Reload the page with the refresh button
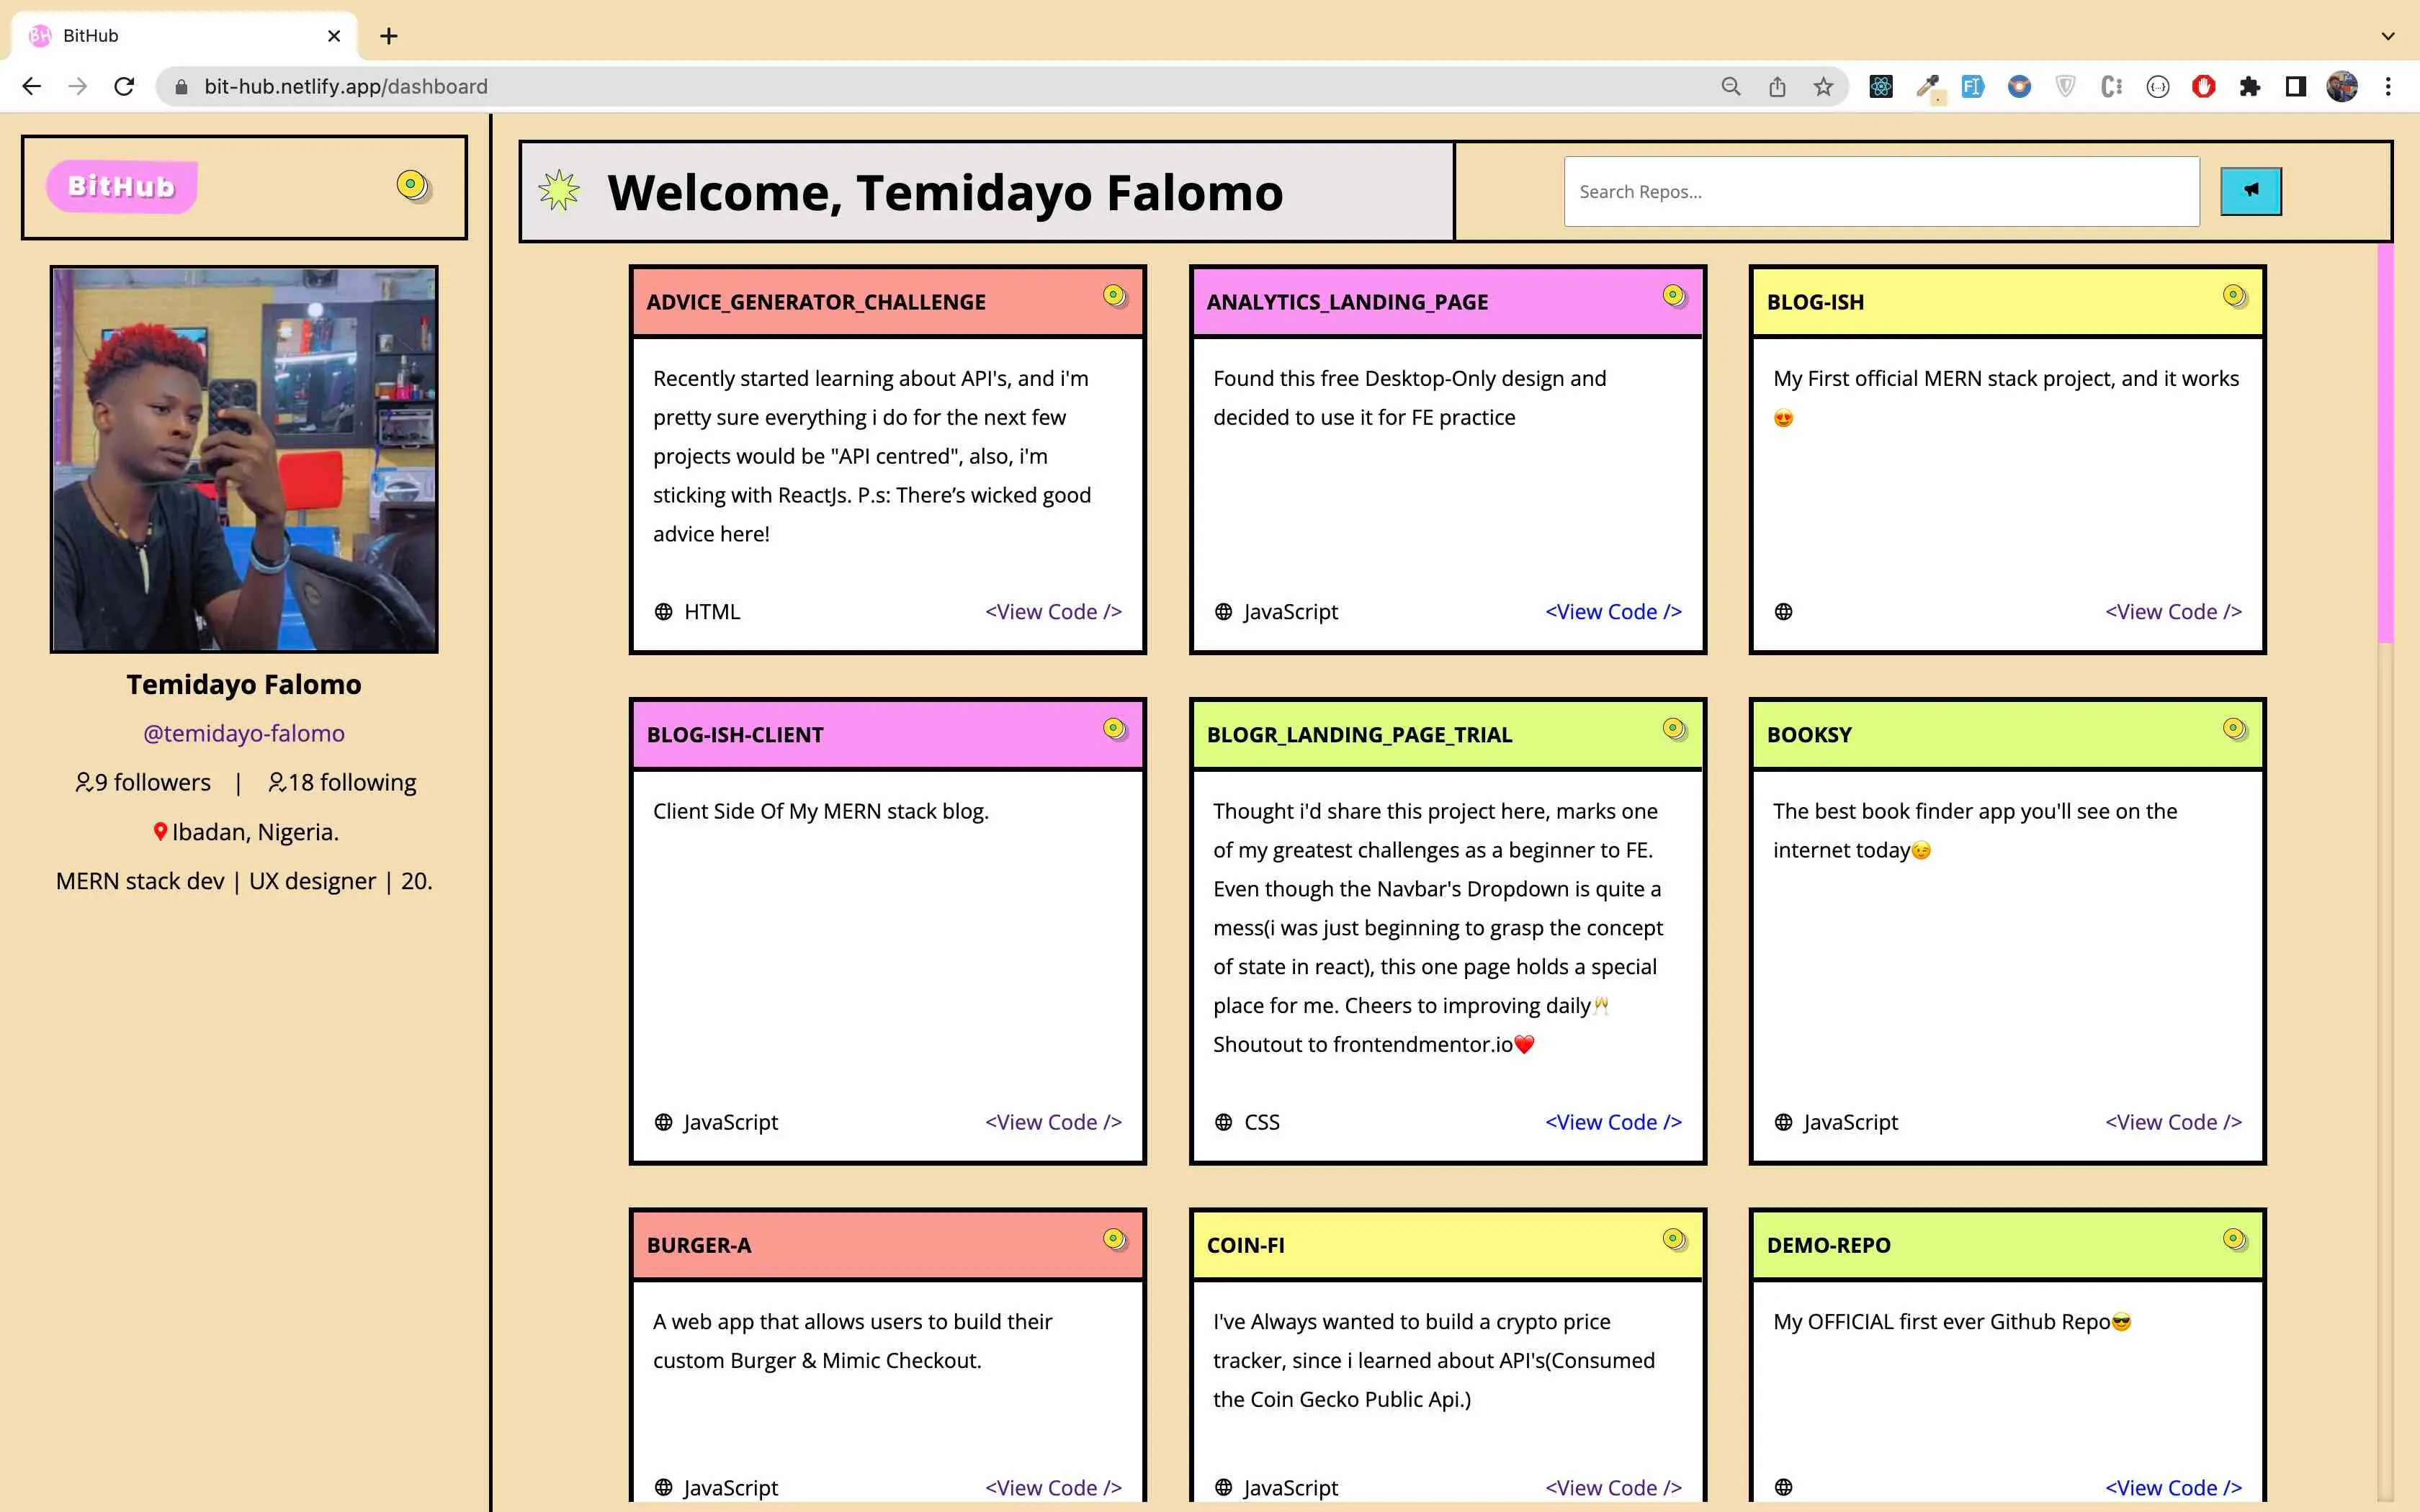This screenshot has width=2420, height=1512. (x=124, y=86)
